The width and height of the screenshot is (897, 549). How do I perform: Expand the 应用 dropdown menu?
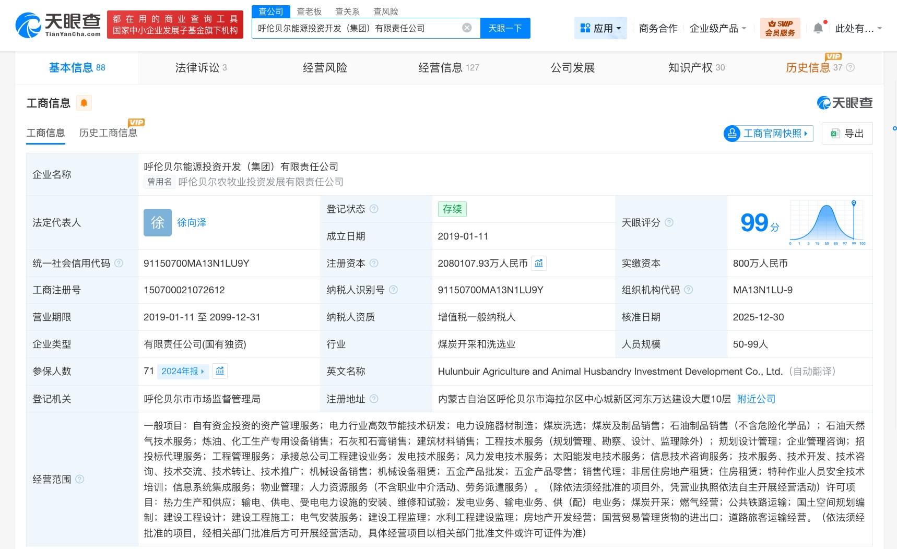coord(601,28)
